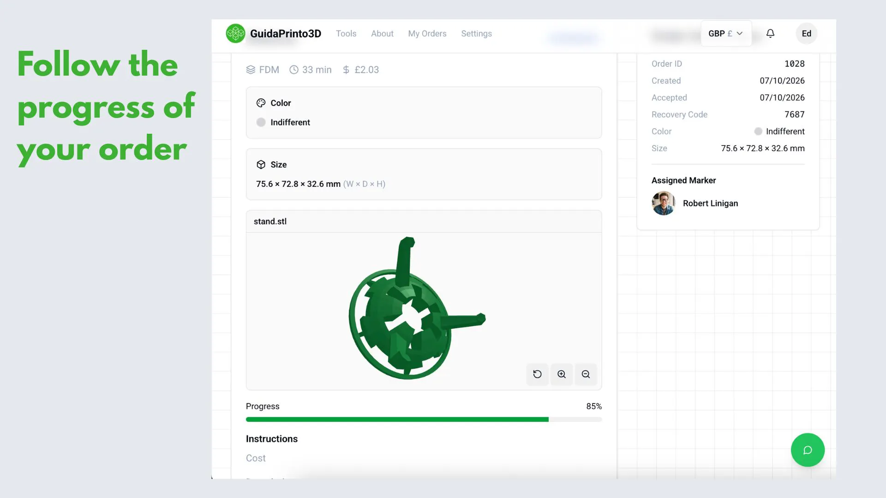The height and width of the screenshot is (498, 886).
Task: Click the Size value in the summary panel
Action: 763,148
